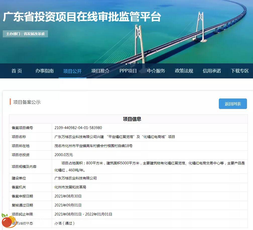
Task: Open 中介服务 in the navigation bar
Action: tap(156, 71)
